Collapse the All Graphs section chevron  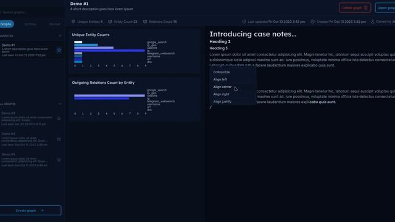[x=60, y=104]
